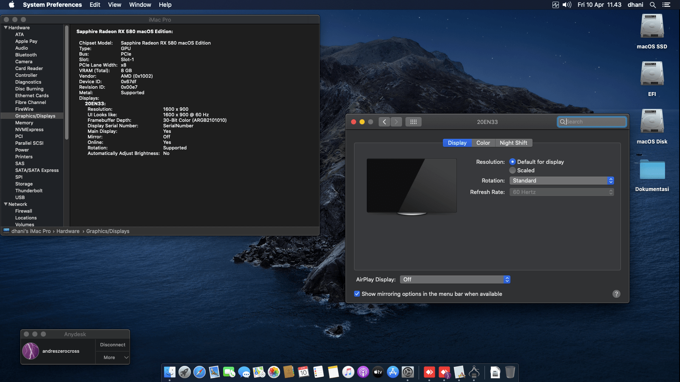Open Apple TV app in the dock

point(378,372)
